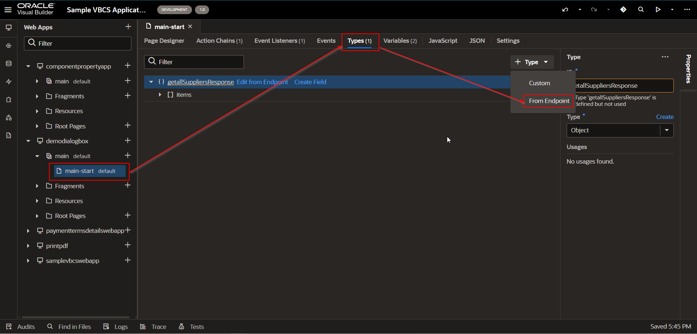Open the Source file icon in left rail
697x334 pixels.
click(x=9, y=135)
